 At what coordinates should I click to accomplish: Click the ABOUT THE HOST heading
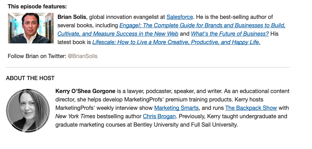click(x=30, y=78)
